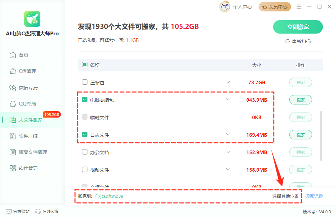Expand the 电脑安装包 row chevron
This screenshot has width=336, height=218.
point(228,100)
